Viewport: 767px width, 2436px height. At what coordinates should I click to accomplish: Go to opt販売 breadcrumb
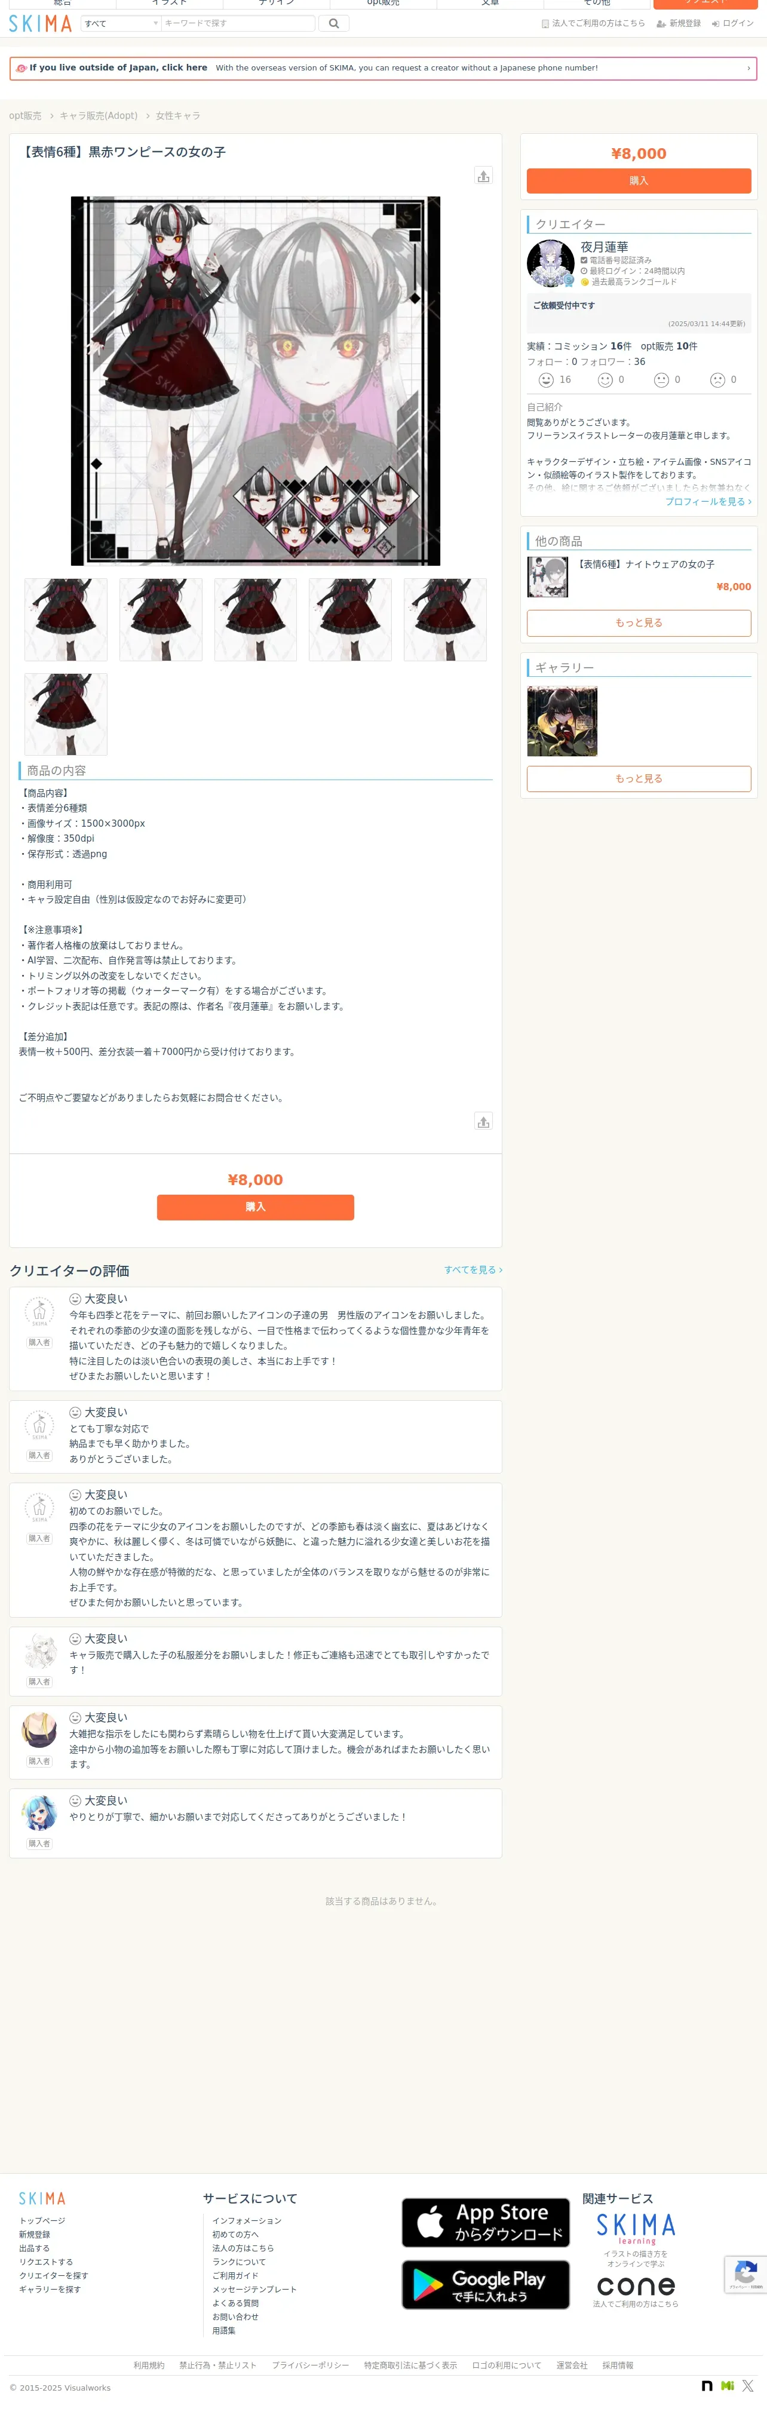(26, 115)
